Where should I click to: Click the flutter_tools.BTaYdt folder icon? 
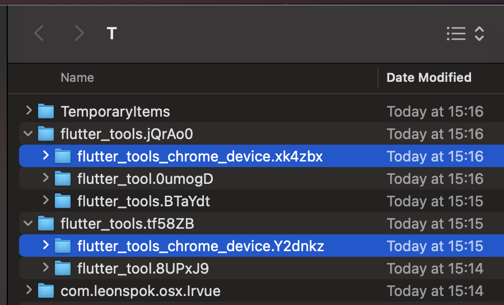click(x=63, y=201)
